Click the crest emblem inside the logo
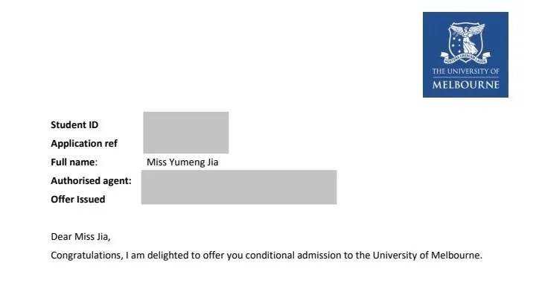Image resolution: width=536 pixels, height=298 pixels. coord(465,41)
